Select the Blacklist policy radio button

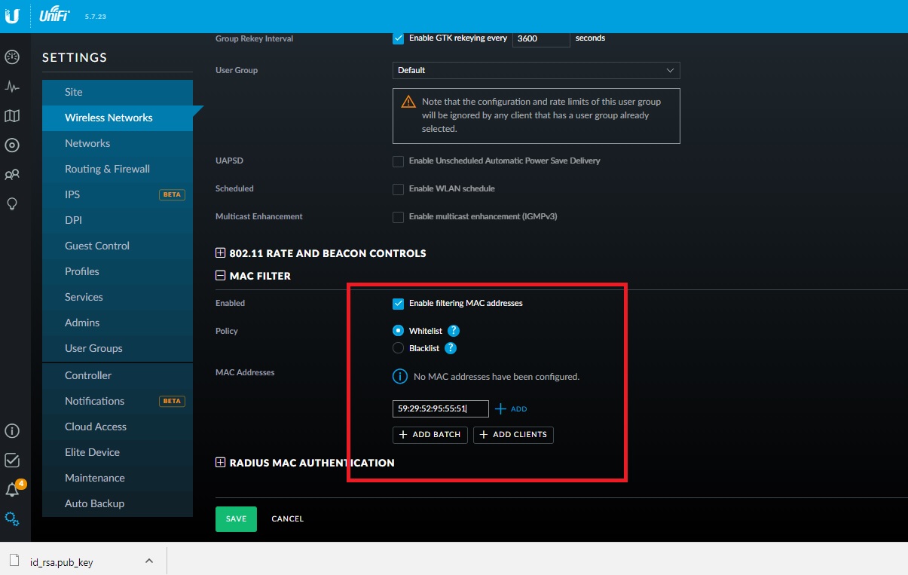click(399, 348)
